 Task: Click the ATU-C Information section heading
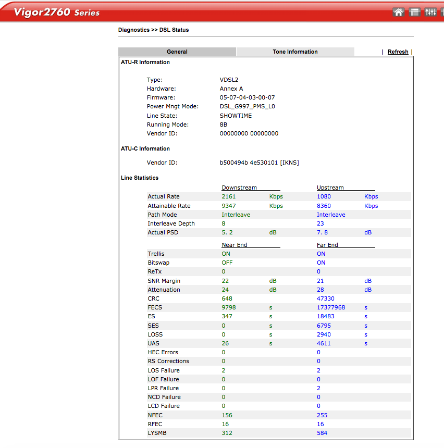coord(145,149)
